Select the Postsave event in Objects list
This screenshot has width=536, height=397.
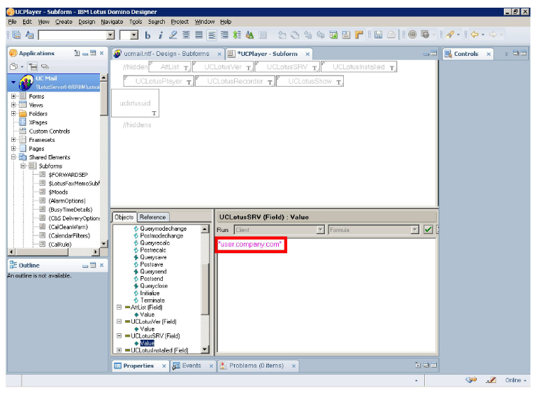coord(152,264)
